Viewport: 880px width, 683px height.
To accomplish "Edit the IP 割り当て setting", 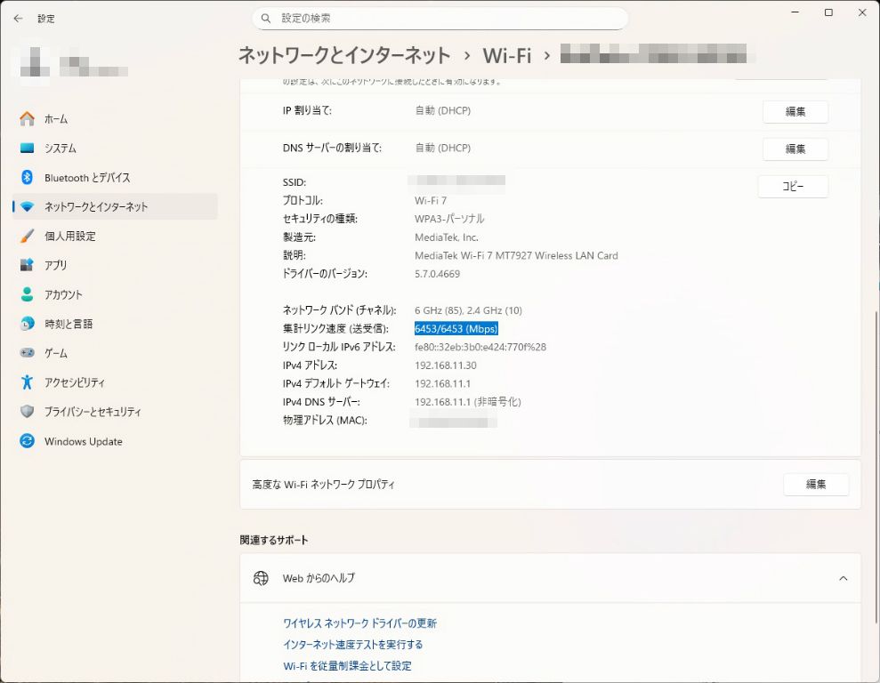I will 795,111.
